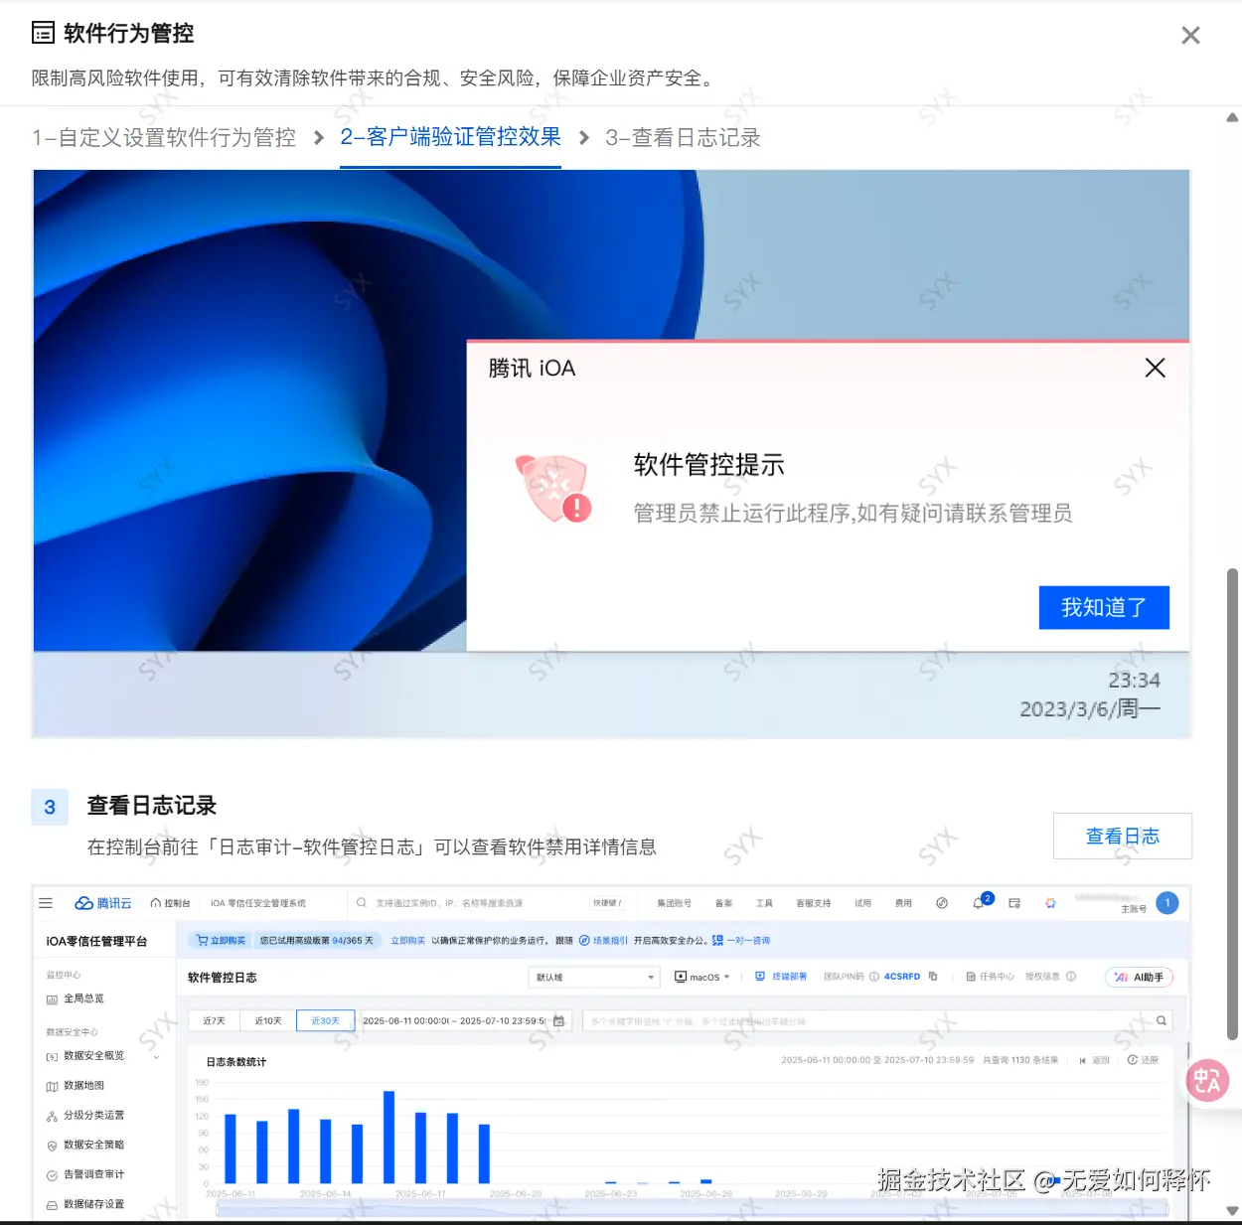Open the AI助手 assistant
1242x1225 pixels.
(1140, 977)
